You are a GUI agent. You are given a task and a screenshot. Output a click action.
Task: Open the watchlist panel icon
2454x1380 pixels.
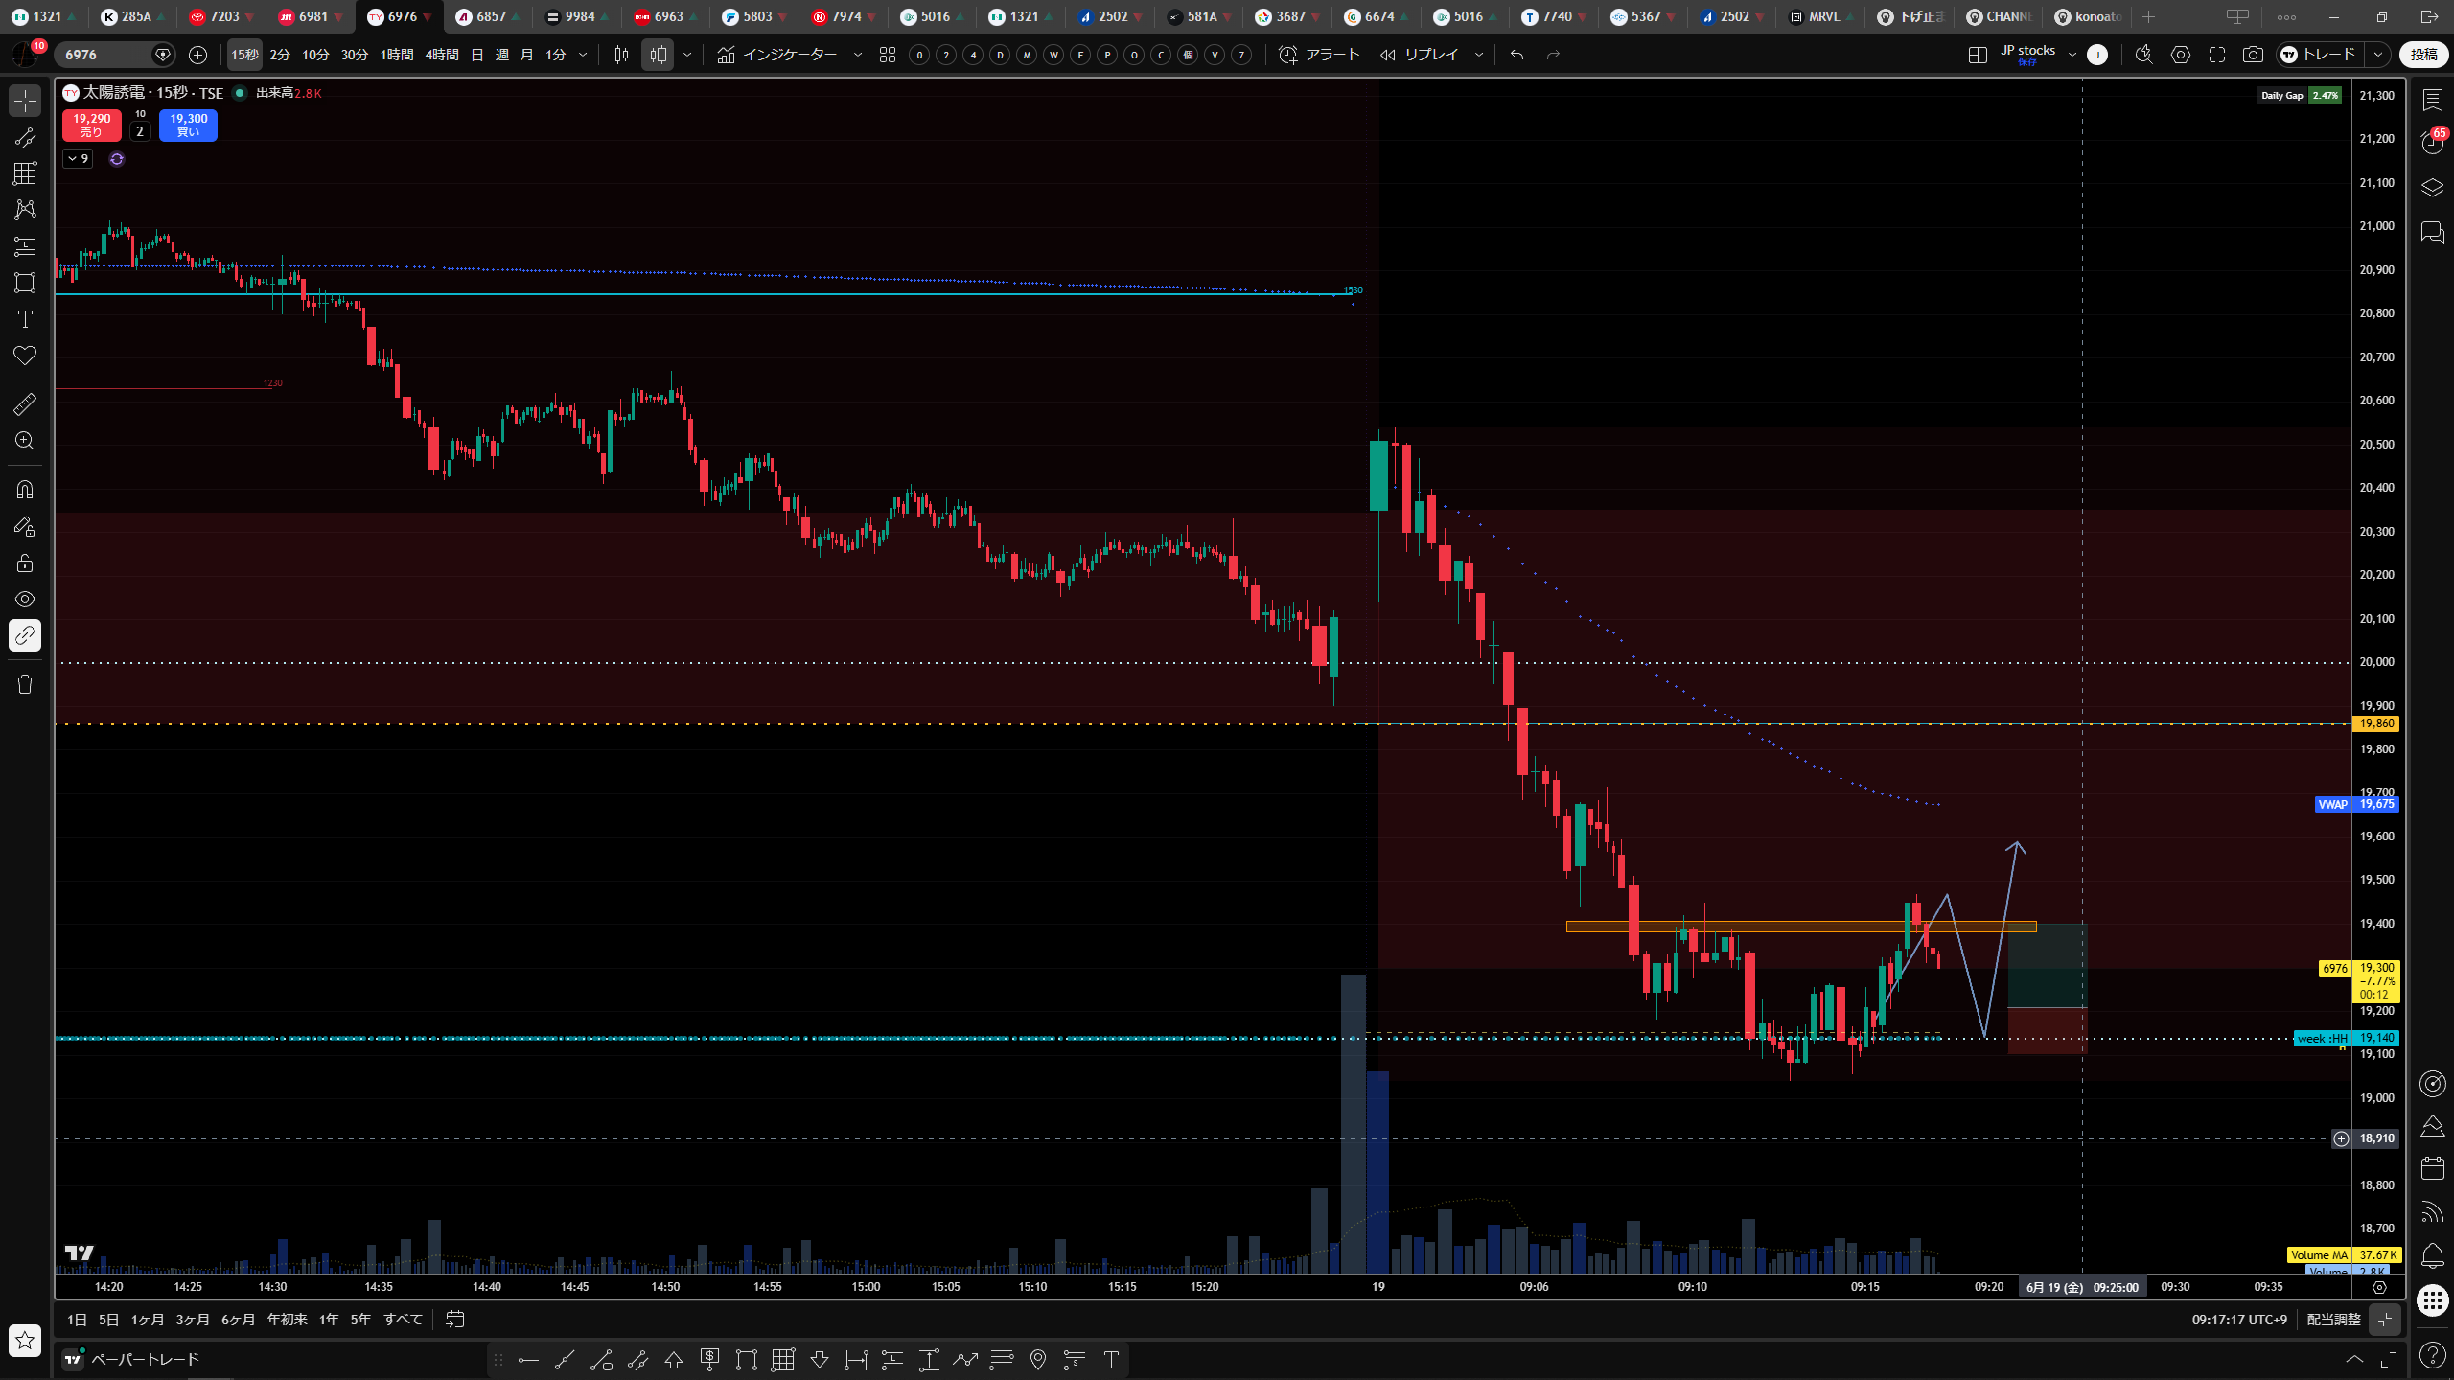(x=2433, y=101)
